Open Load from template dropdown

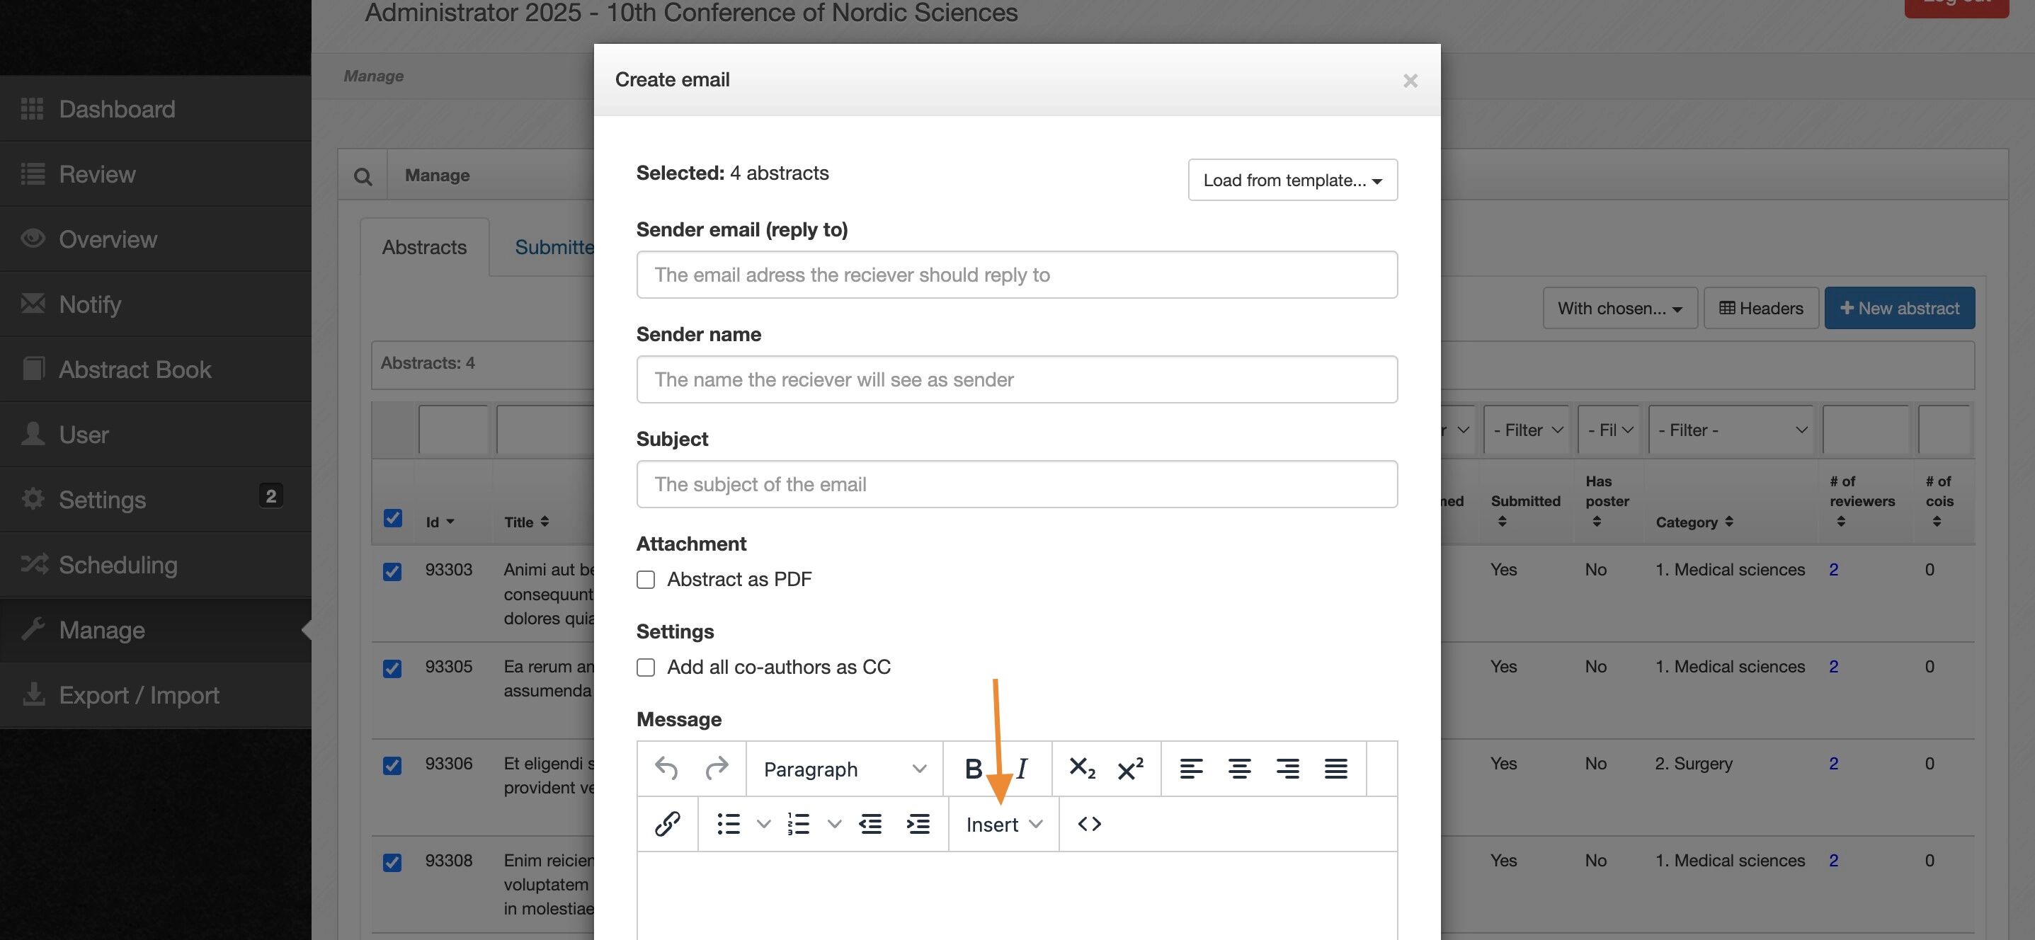pyautogui.click(x=1292, y=180)
